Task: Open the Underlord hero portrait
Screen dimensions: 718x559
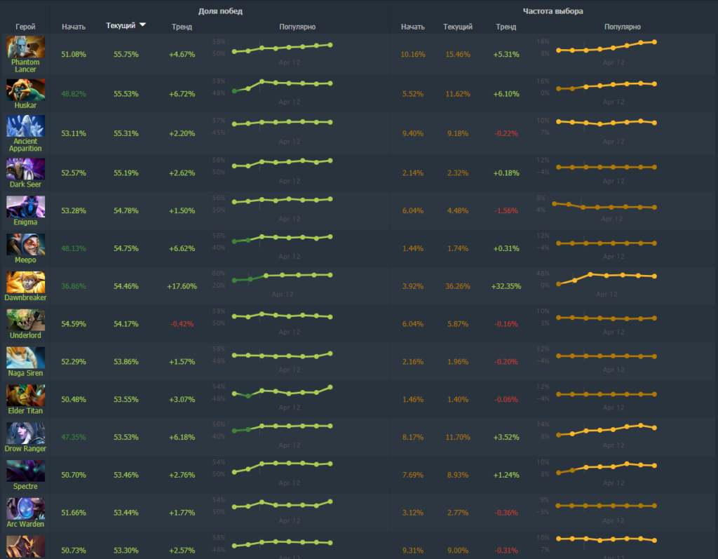Action: (x=26, y=320)
